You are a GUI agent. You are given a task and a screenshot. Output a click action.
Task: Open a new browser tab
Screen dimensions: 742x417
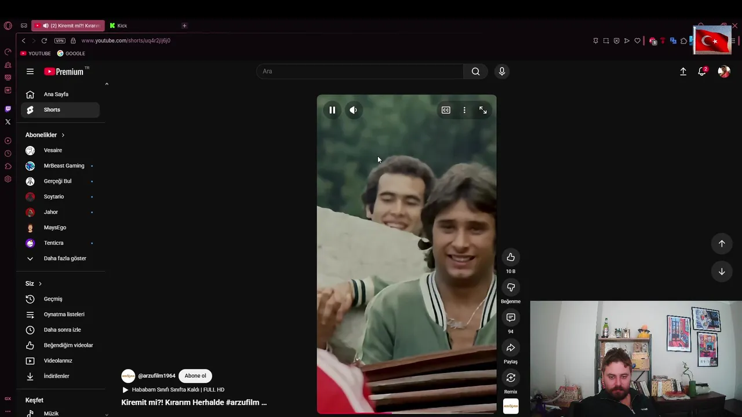point(184,25)
